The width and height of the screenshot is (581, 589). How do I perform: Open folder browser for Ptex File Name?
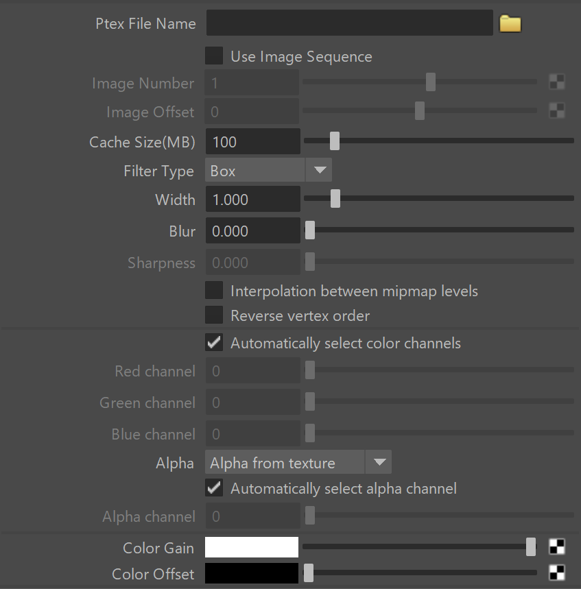510,24
